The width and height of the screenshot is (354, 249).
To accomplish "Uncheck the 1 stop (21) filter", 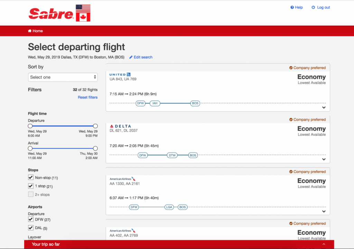I will coord(31,186).
